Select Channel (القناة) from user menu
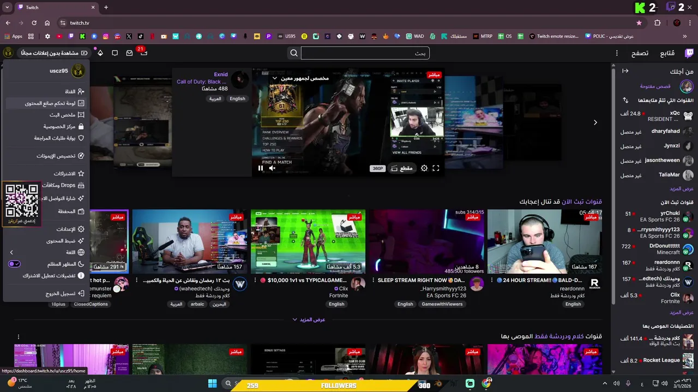 46,91
